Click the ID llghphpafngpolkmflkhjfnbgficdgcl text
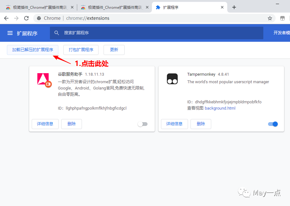 click(92, 108)
